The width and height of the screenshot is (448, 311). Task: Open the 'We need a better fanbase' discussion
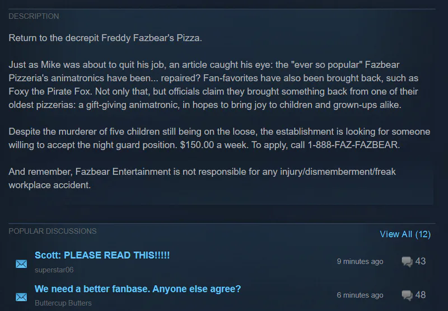click(x=138, y=289)
